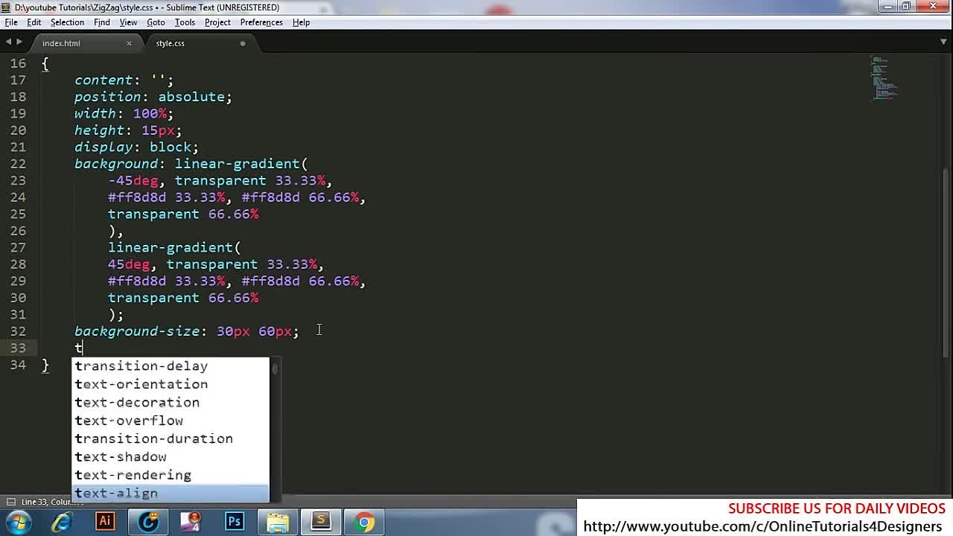This screenshot has width=953, height=536.
Task: Open the Tools menu
Action: [185, 22]
